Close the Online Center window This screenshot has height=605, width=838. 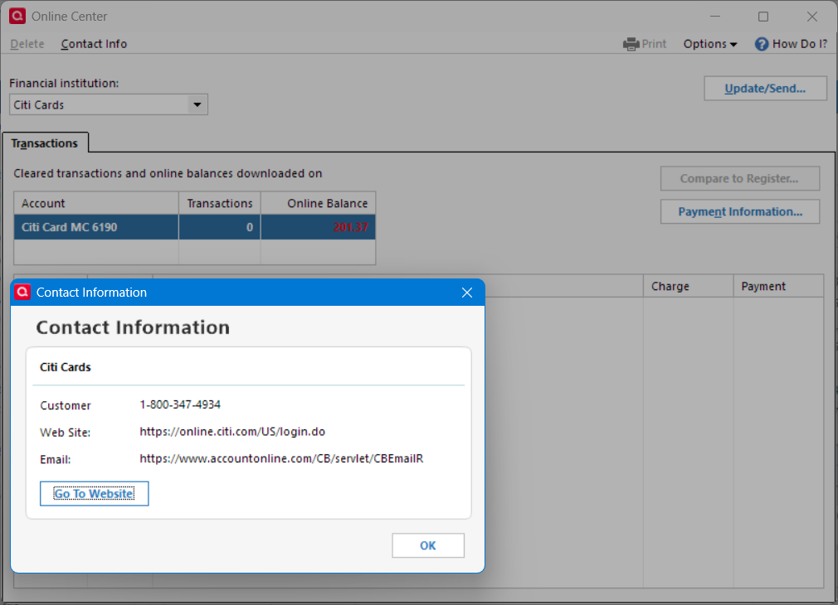[x=811, y=17]
